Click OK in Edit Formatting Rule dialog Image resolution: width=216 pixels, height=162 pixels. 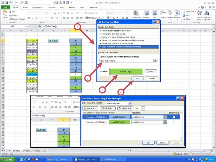tap(138, 78)
